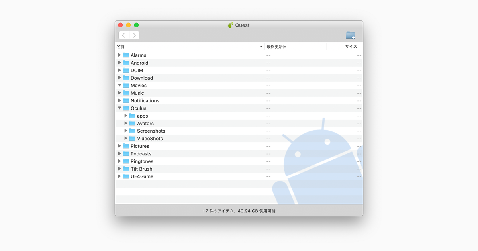The height and width of the screenshot is (251, 478).
Task: Click the green zoom window button
Action: coord(136,25)
